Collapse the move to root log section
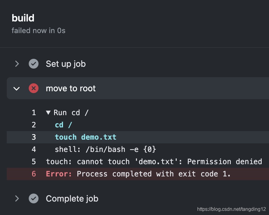This screenshot has width=269, height=215. [17, 88]
